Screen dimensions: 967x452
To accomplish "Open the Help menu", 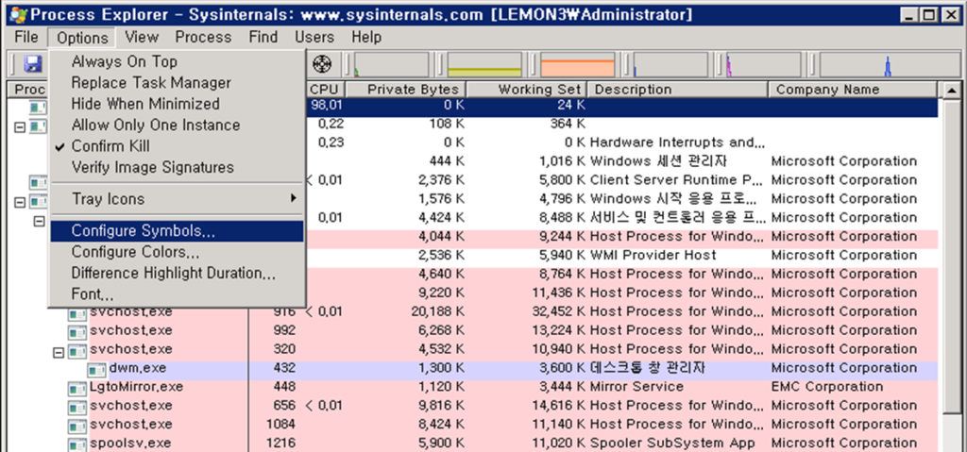I will pyautogui.click(x=366, y=37).
